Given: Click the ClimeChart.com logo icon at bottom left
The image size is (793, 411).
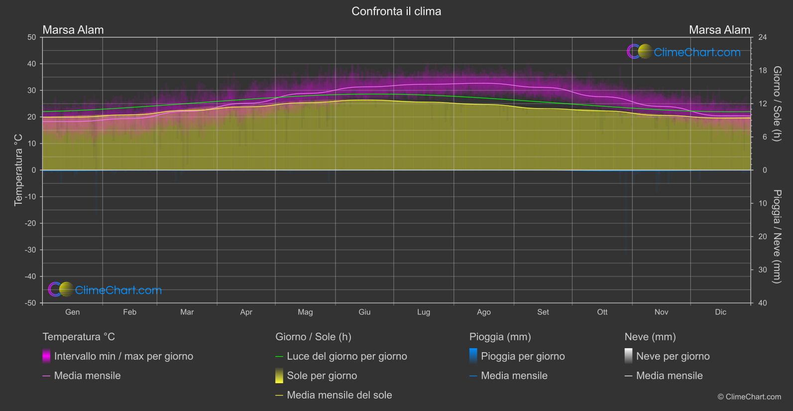Looking at the screenshot, I should (61, 289).
